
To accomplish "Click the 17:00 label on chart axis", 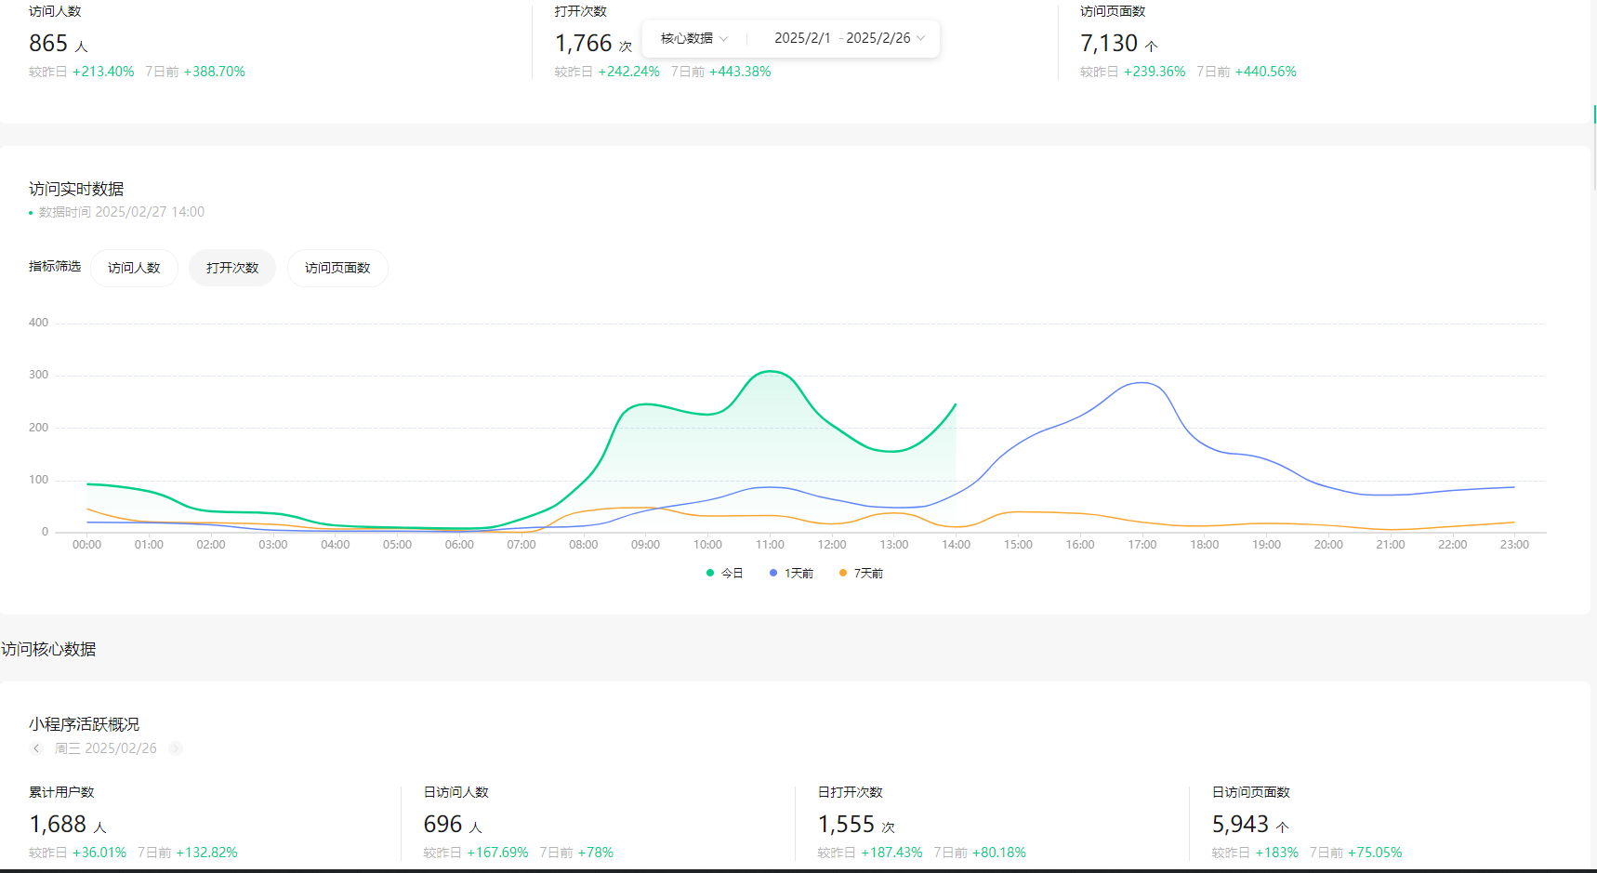I will (1142, 545).
